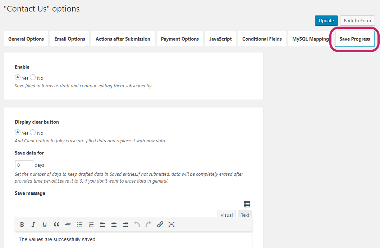The image size is (380, 248).
Task: Click the Update button
Action: point(326,20)
